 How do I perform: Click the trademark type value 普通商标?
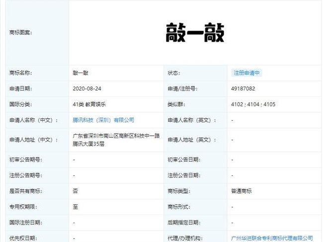[242, 191]
